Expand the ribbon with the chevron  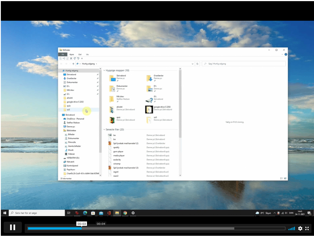point(282,55)
